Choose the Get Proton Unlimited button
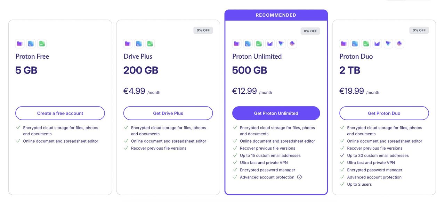The image size is (445, 202). (x=276, y=113)
